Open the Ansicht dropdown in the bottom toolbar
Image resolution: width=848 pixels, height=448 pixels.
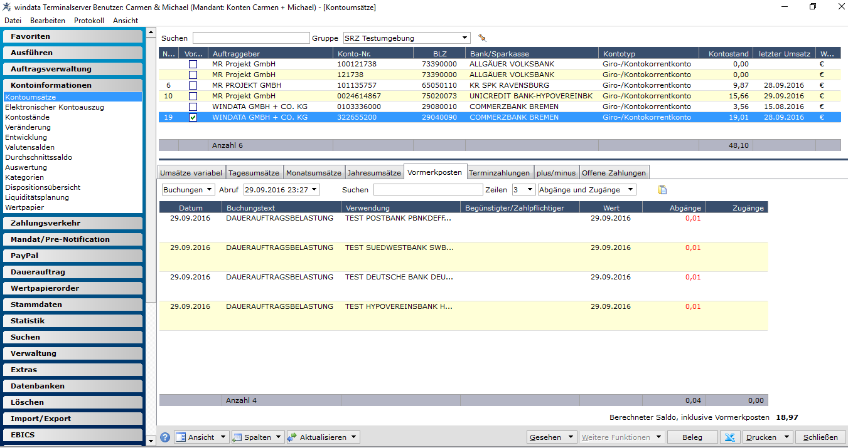tap(201, 437)
